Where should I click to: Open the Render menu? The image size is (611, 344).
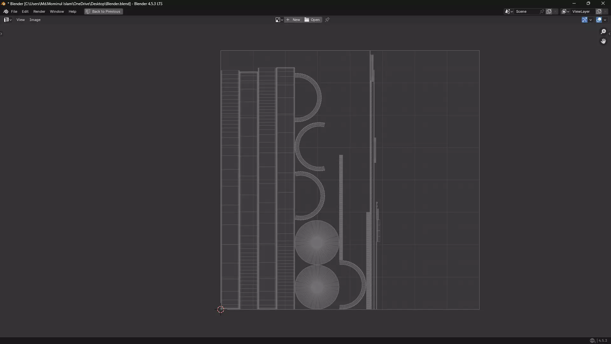39,11
